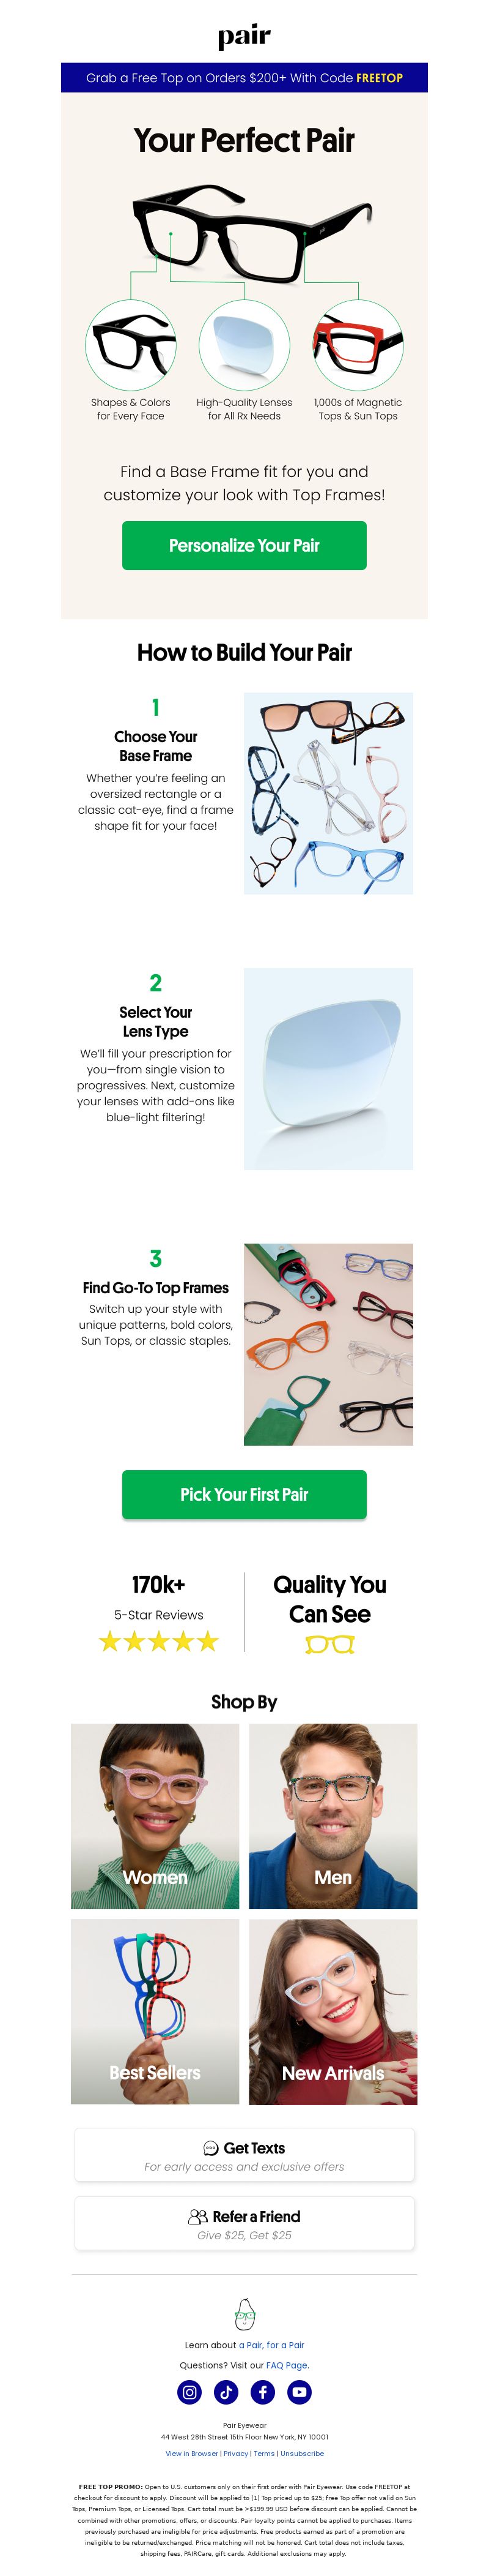Screen dimensions: 489x2576
Task: Shop by Women thumbnail
Action: [x=155, y=1816]
